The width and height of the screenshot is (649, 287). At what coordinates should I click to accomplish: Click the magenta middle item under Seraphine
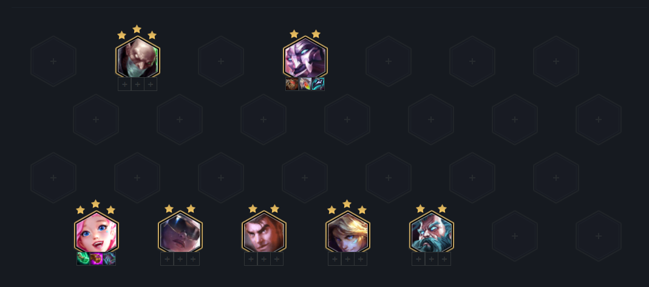[x=97, y=259]
